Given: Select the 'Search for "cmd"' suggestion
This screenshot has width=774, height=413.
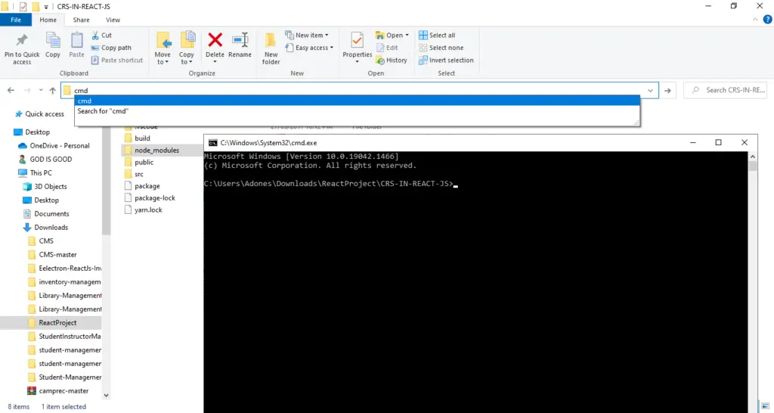Looking at the screenshot, I should coord(103,111).
